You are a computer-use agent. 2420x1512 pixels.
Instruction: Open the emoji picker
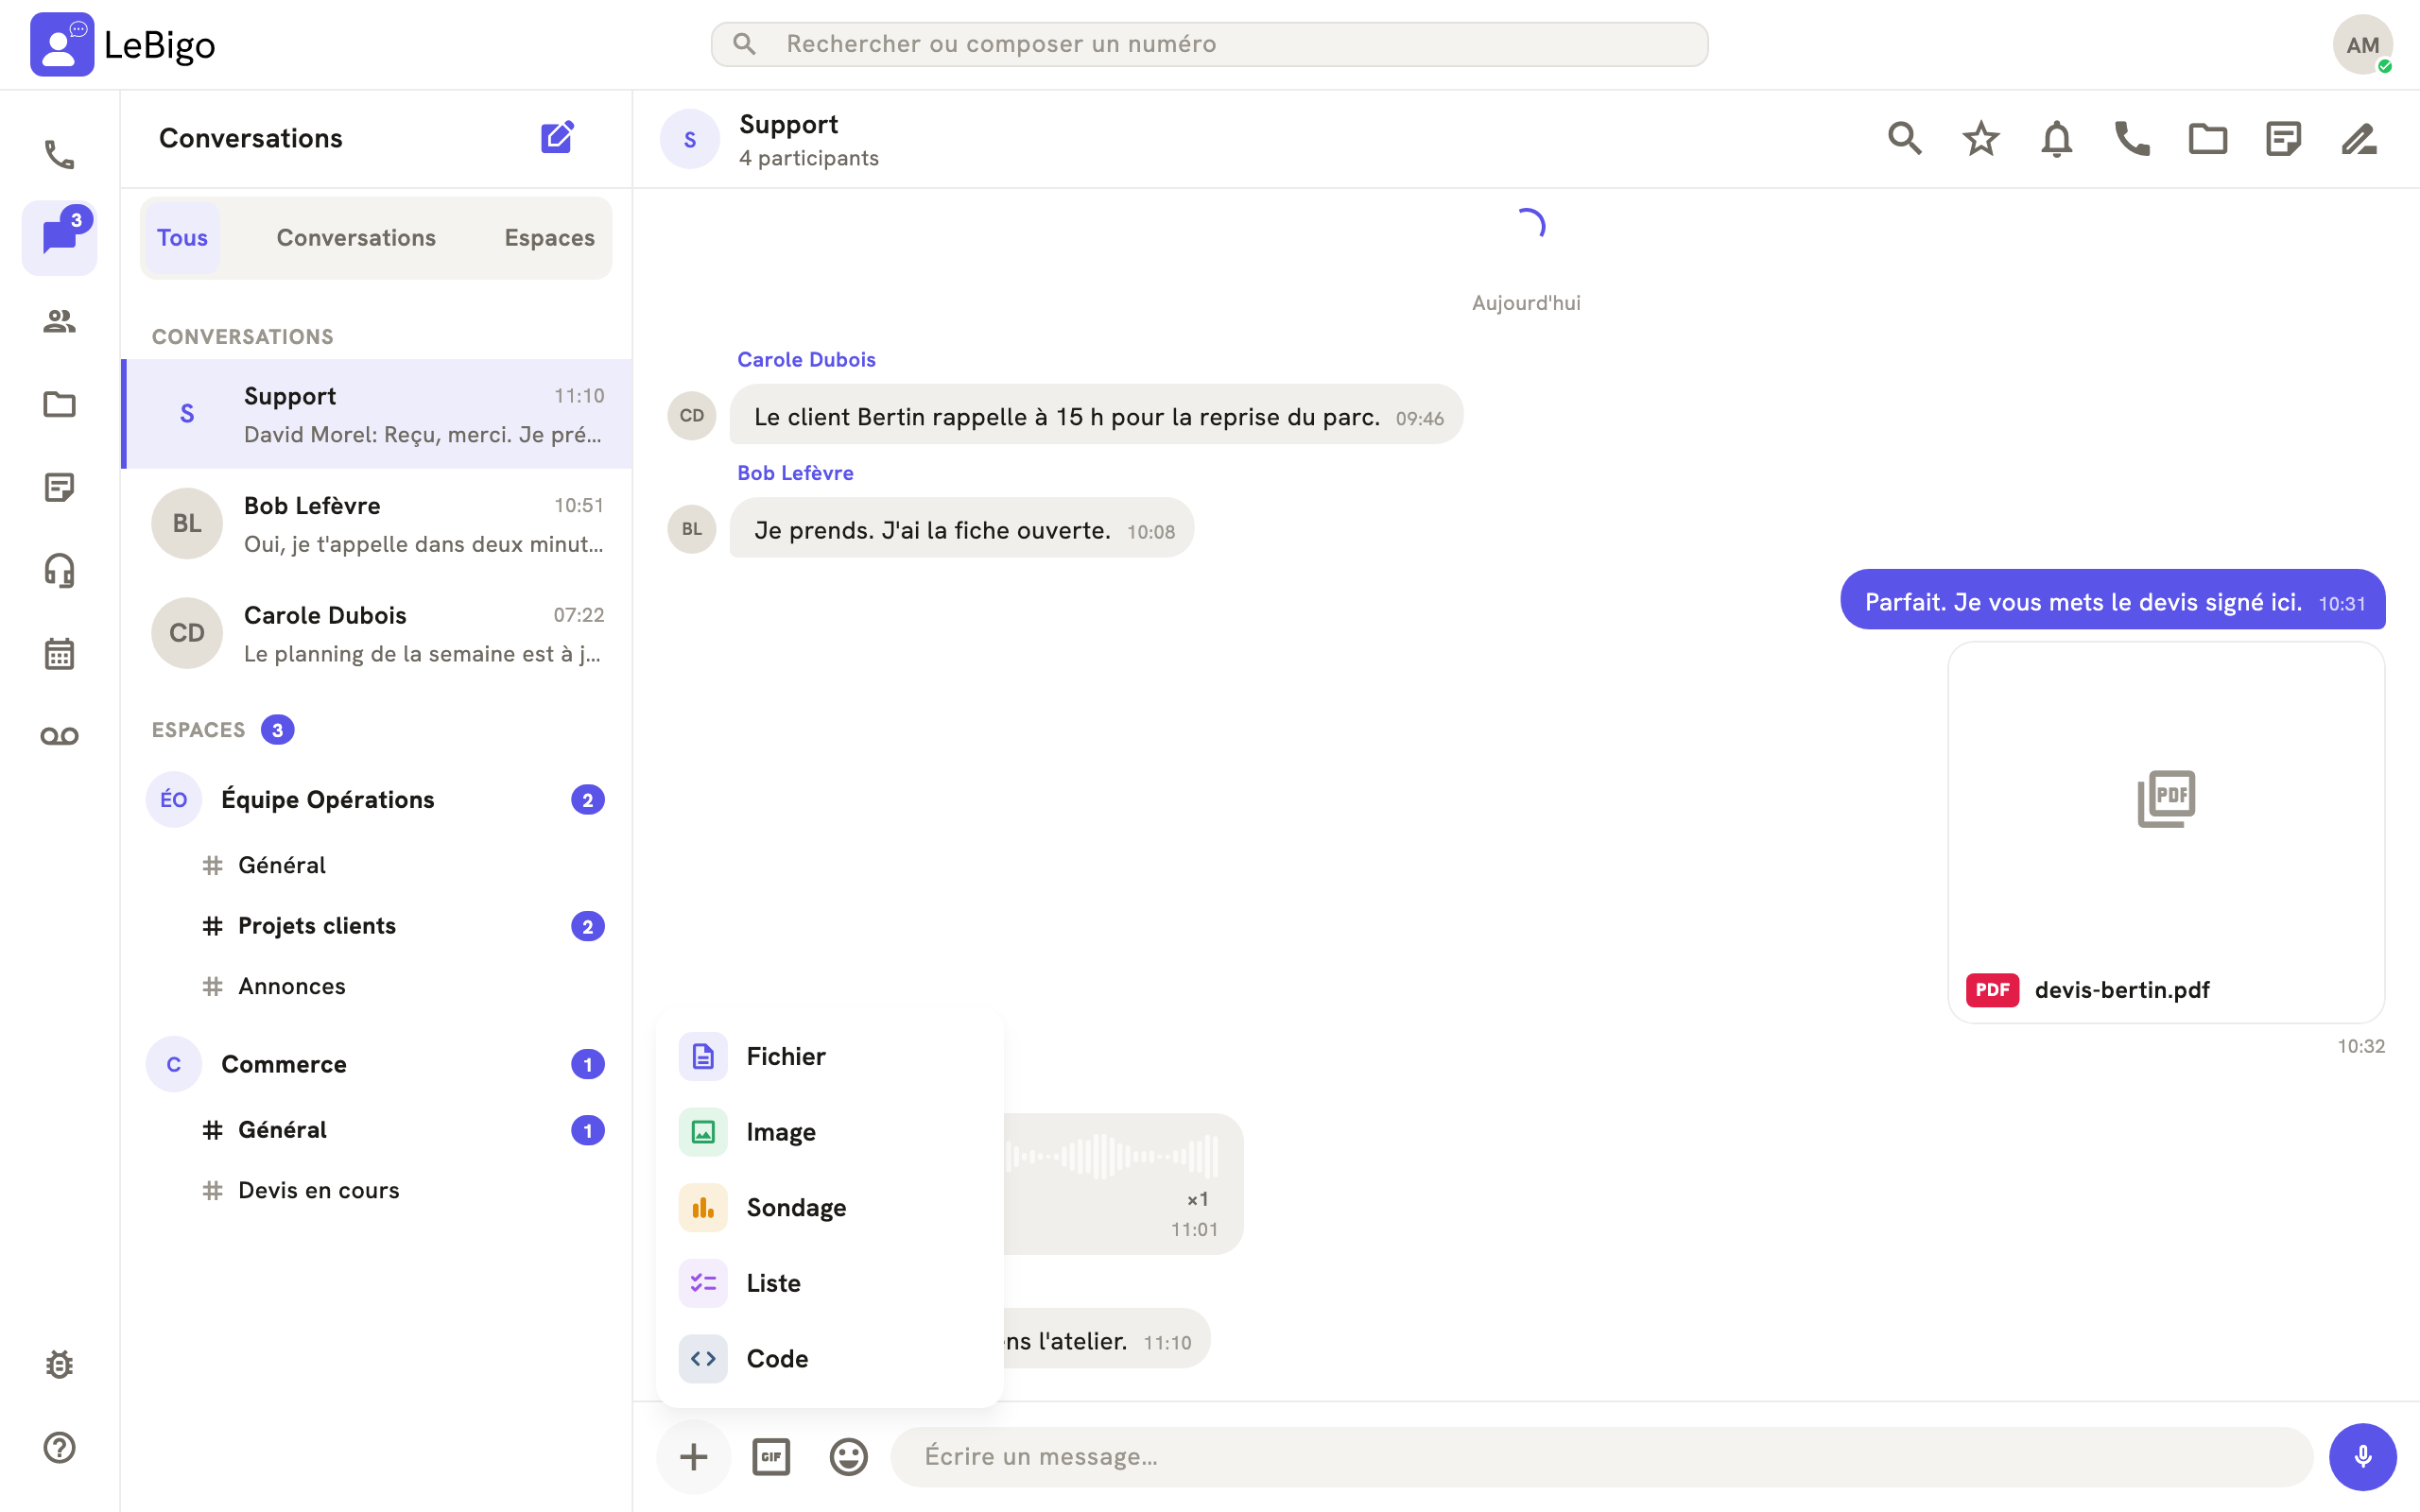(848, 1456)
